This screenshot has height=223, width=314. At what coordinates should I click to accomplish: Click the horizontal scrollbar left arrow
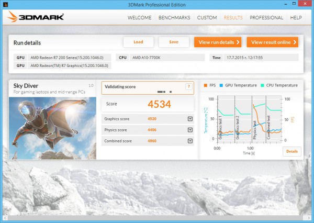(5, 218)
